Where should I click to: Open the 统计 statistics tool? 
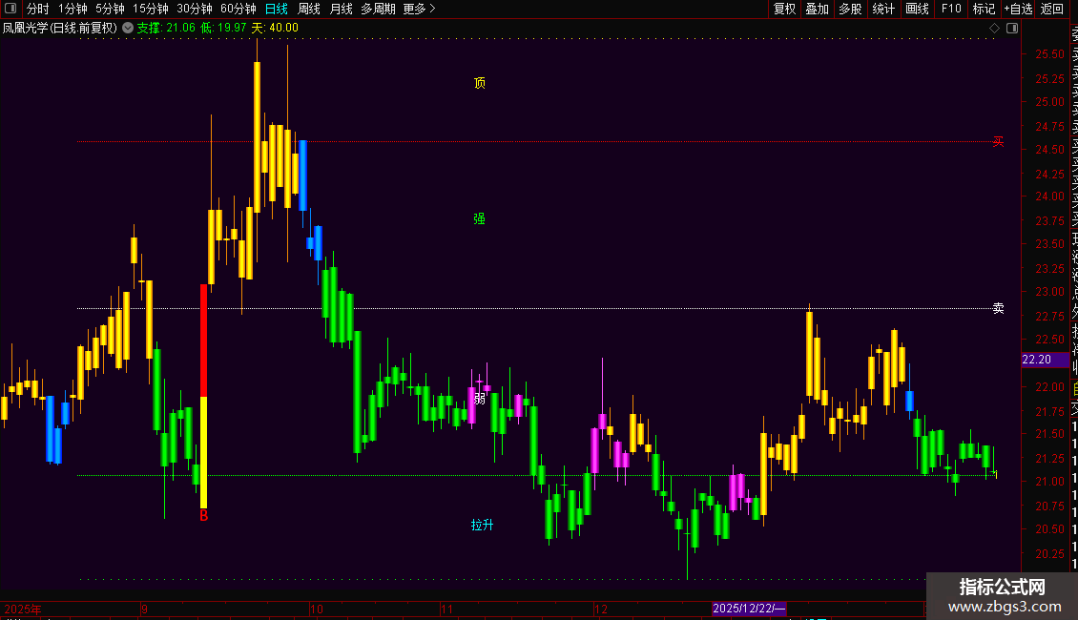[x=883, y=9]
